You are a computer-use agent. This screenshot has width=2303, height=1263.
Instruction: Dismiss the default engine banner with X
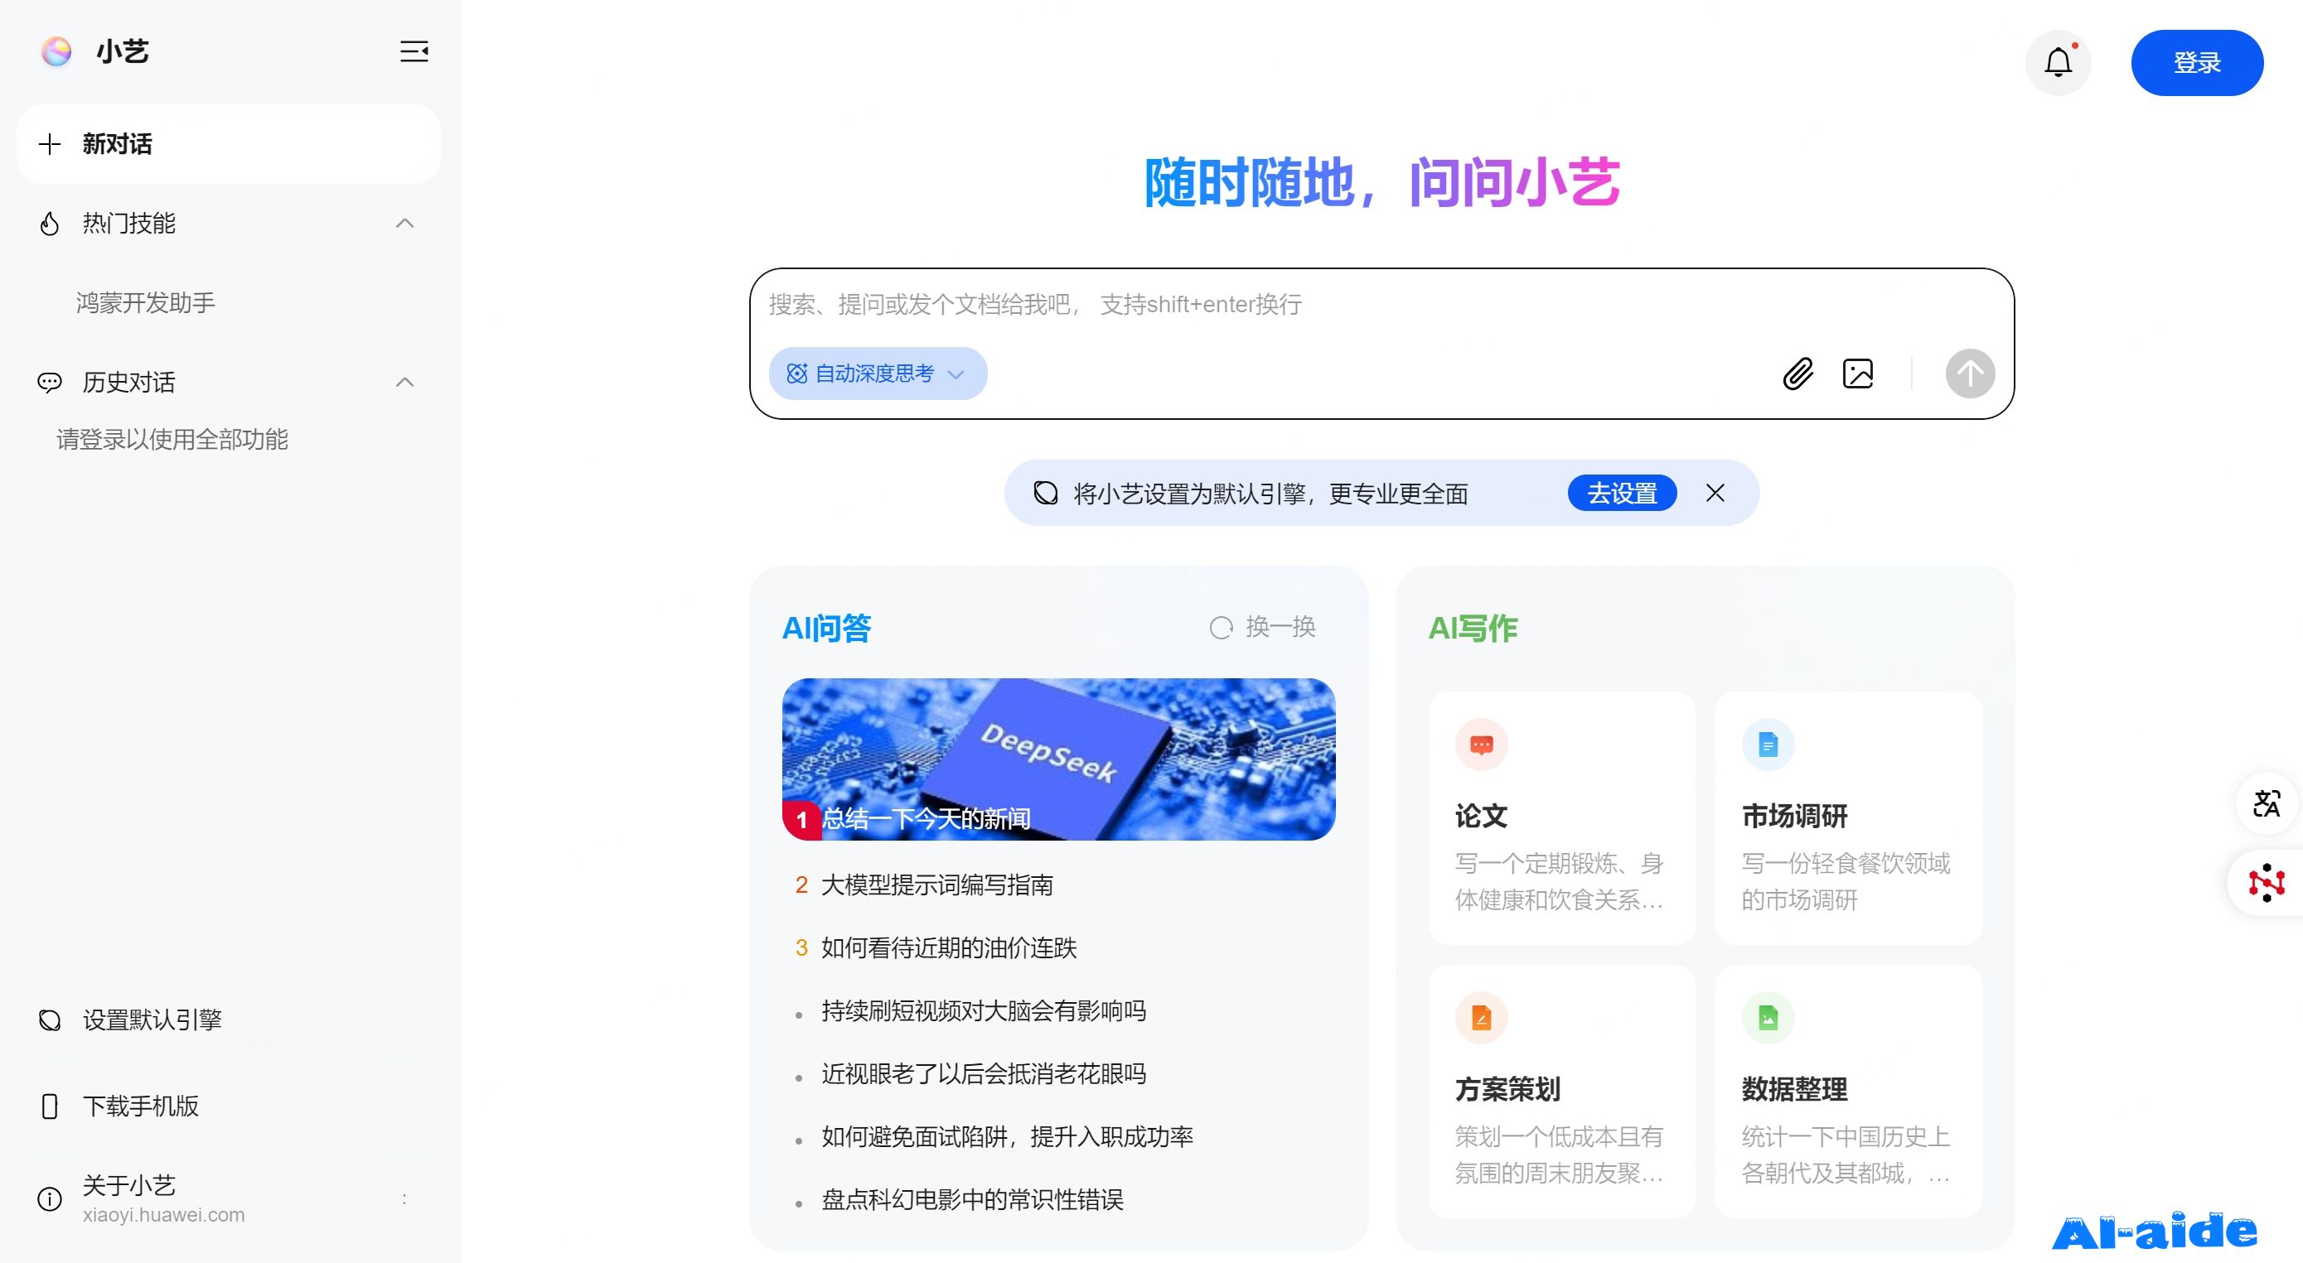click(x=1715, y=493)
